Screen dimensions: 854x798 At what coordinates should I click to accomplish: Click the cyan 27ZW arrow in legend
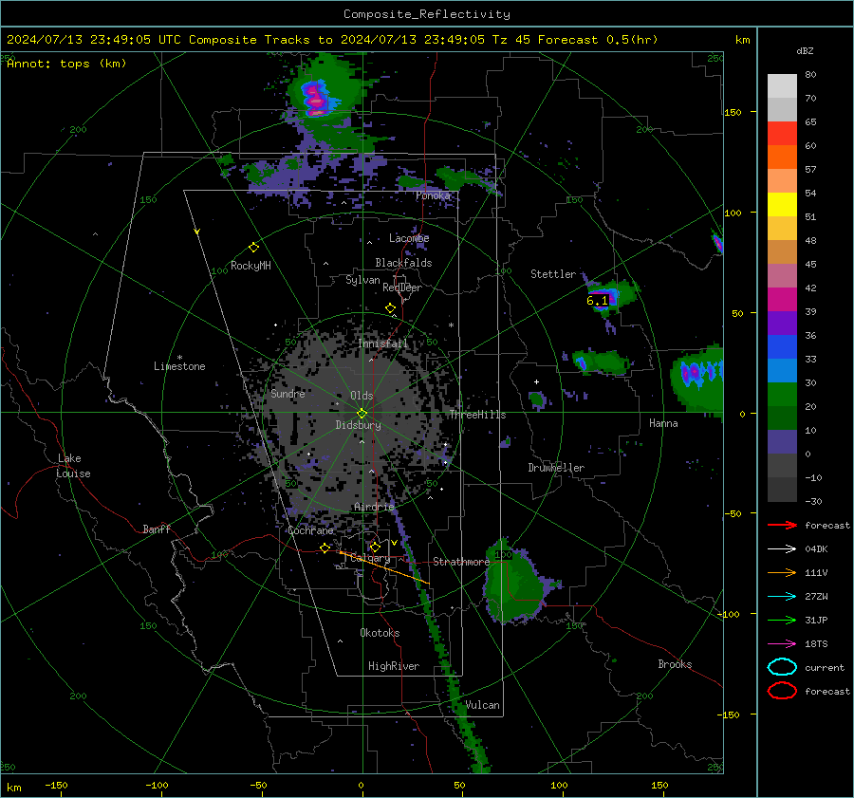point(782,597)
